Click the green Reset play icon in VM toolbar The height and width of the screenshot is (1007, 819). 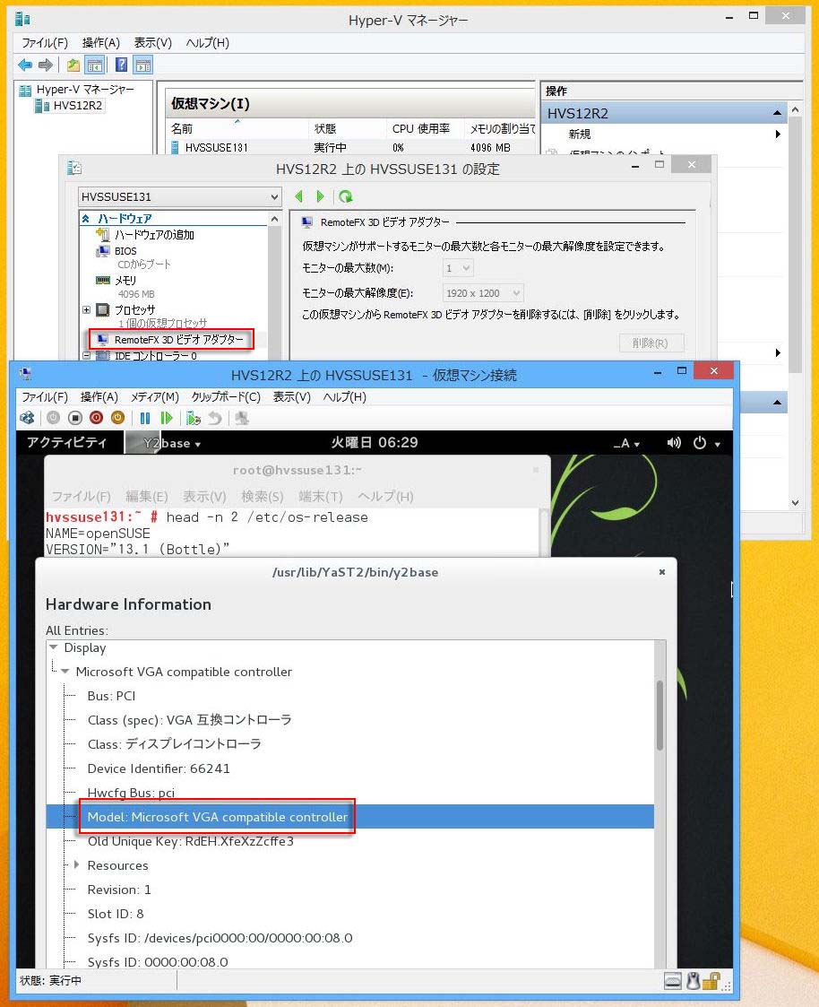click(167, 418)
